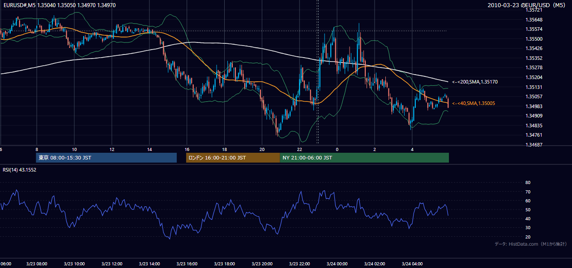Click the 3/23 20:00 time axis label

[262, 264]
